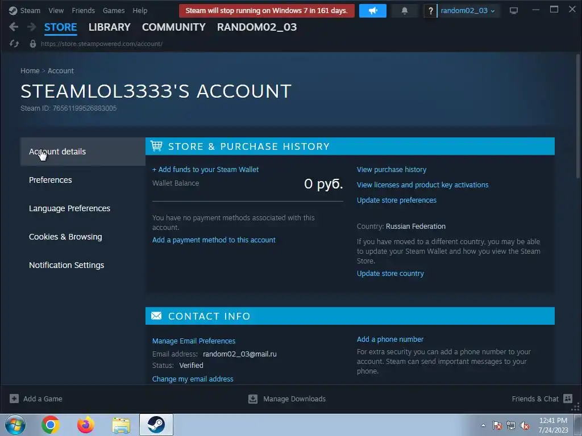The width and height of the screenshot is (582, 436).
Task: Open File Explorer from the taskbar
Action: click(121, 425)
